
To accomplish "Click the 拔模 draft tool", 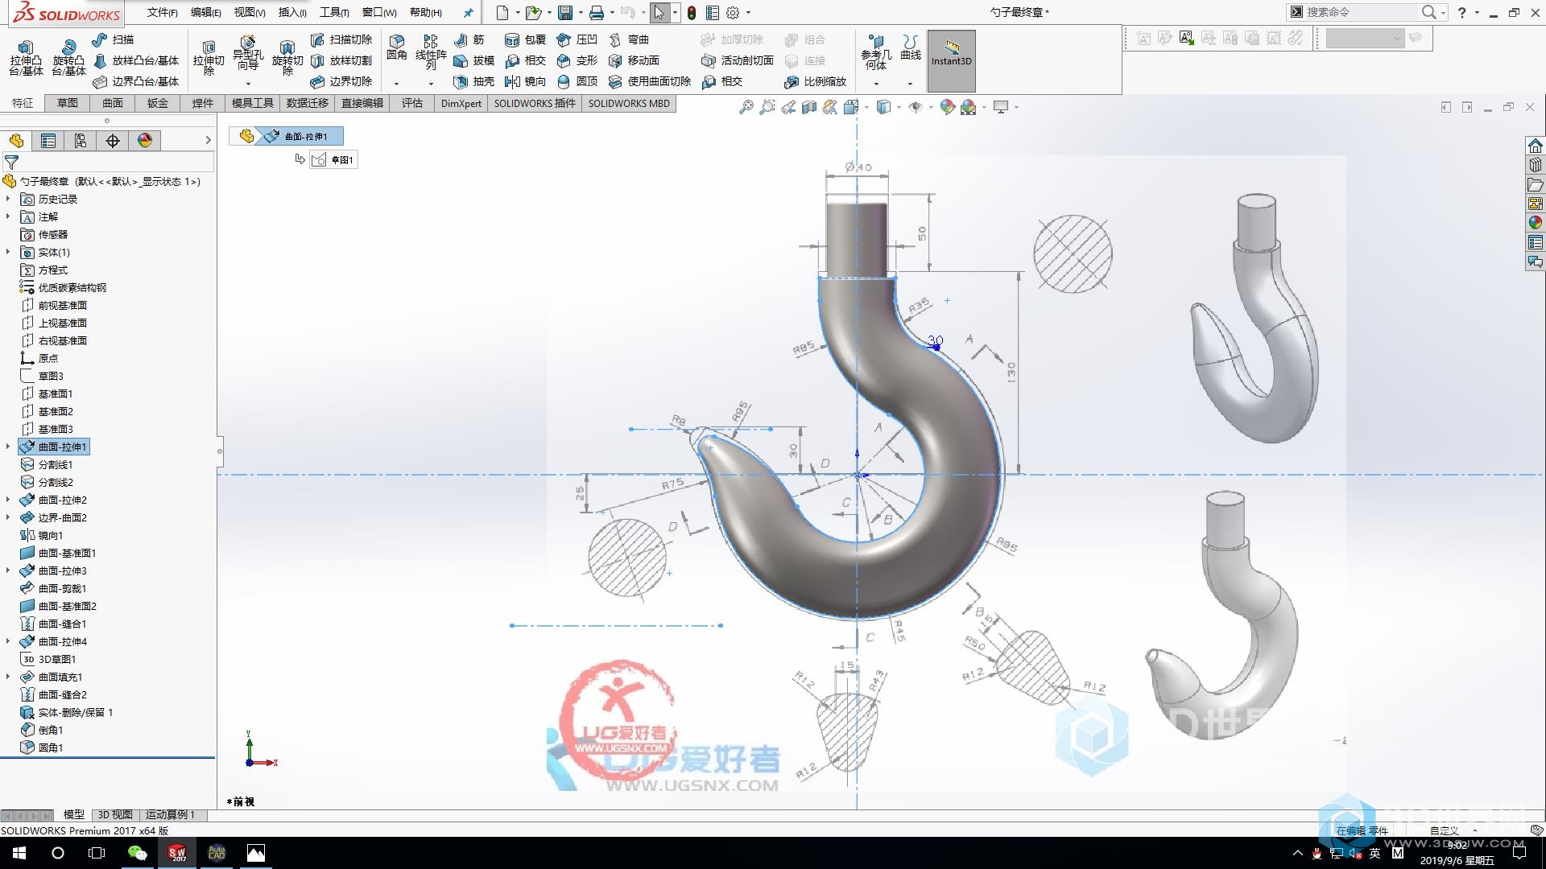I will pos(473,60).
